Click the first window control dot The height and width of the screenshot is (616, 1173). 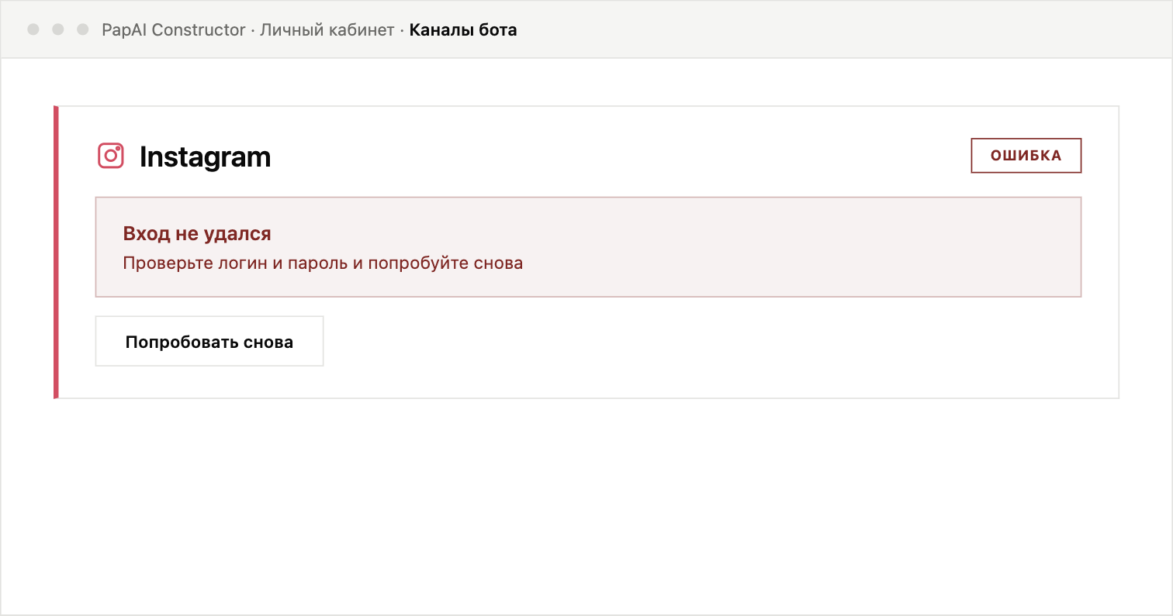coord(33,29)
